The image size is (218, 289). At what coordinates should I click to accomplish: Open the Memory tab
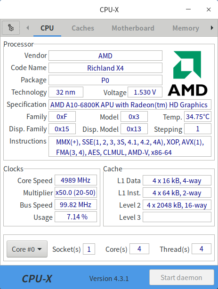186,28
